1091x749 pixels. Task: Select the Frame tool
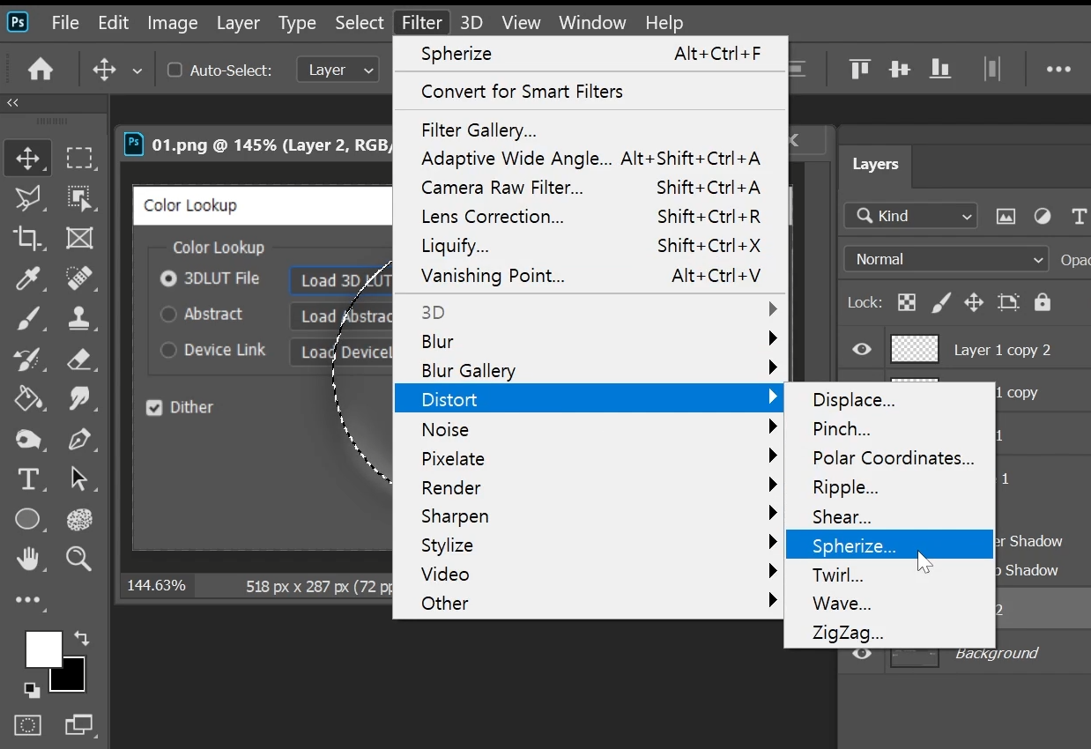pos(79,238)
